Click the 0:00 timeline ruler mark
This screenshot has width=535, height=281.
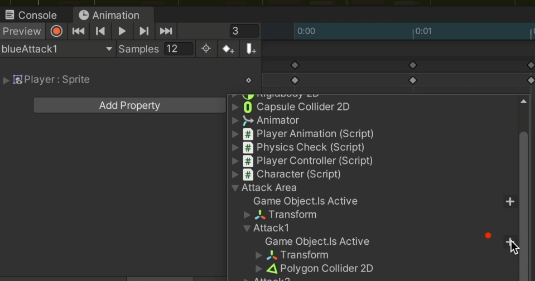tap(306, 31)
